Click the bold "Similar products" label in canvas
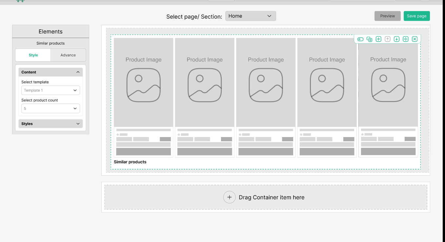Screen dimensions: 445x242 pos(130,162)
